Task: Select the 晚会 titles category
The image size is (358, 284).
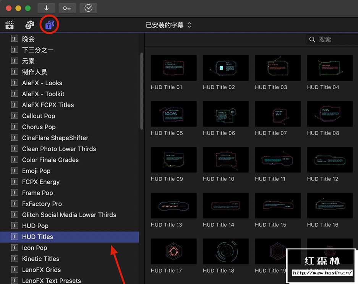Action: 70,39
